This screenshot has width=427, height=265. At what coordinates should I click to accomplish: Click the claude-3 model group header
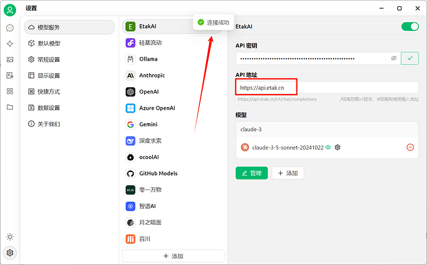click(327, 129)
